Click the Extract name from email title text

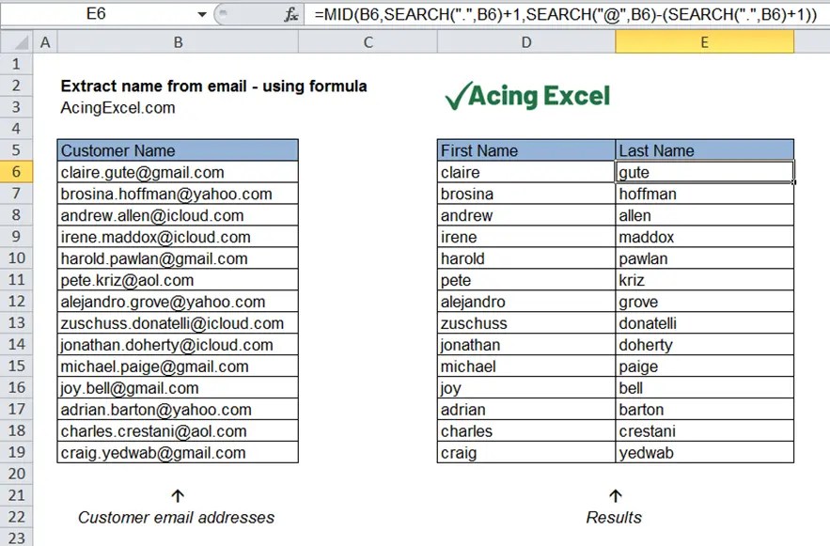coord(214,86)
